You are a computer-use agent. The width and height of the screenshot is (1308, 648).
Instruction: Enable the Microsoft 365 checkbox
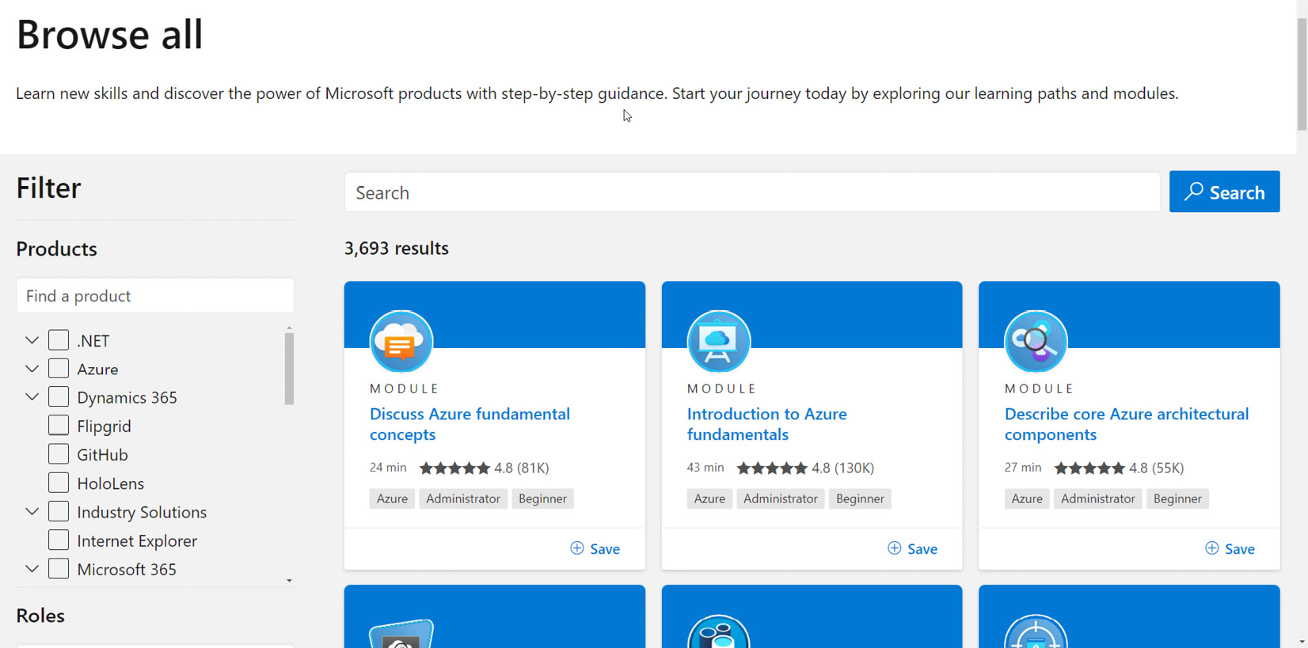pyautogui.click(x=59, y=569)
